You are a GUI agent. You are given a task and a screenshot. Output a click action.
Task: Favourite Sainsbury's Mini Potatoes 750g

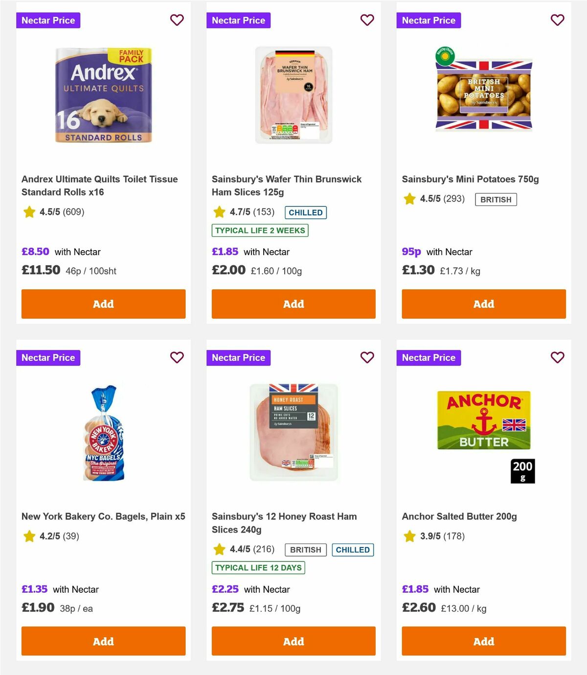click(557, 20)
